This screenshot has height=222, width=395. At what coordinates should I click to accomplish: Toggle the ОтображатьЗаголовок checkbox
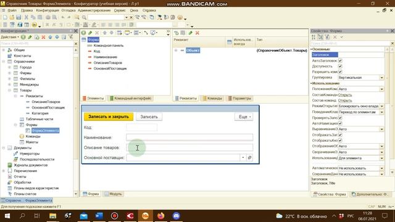point(340,135)
